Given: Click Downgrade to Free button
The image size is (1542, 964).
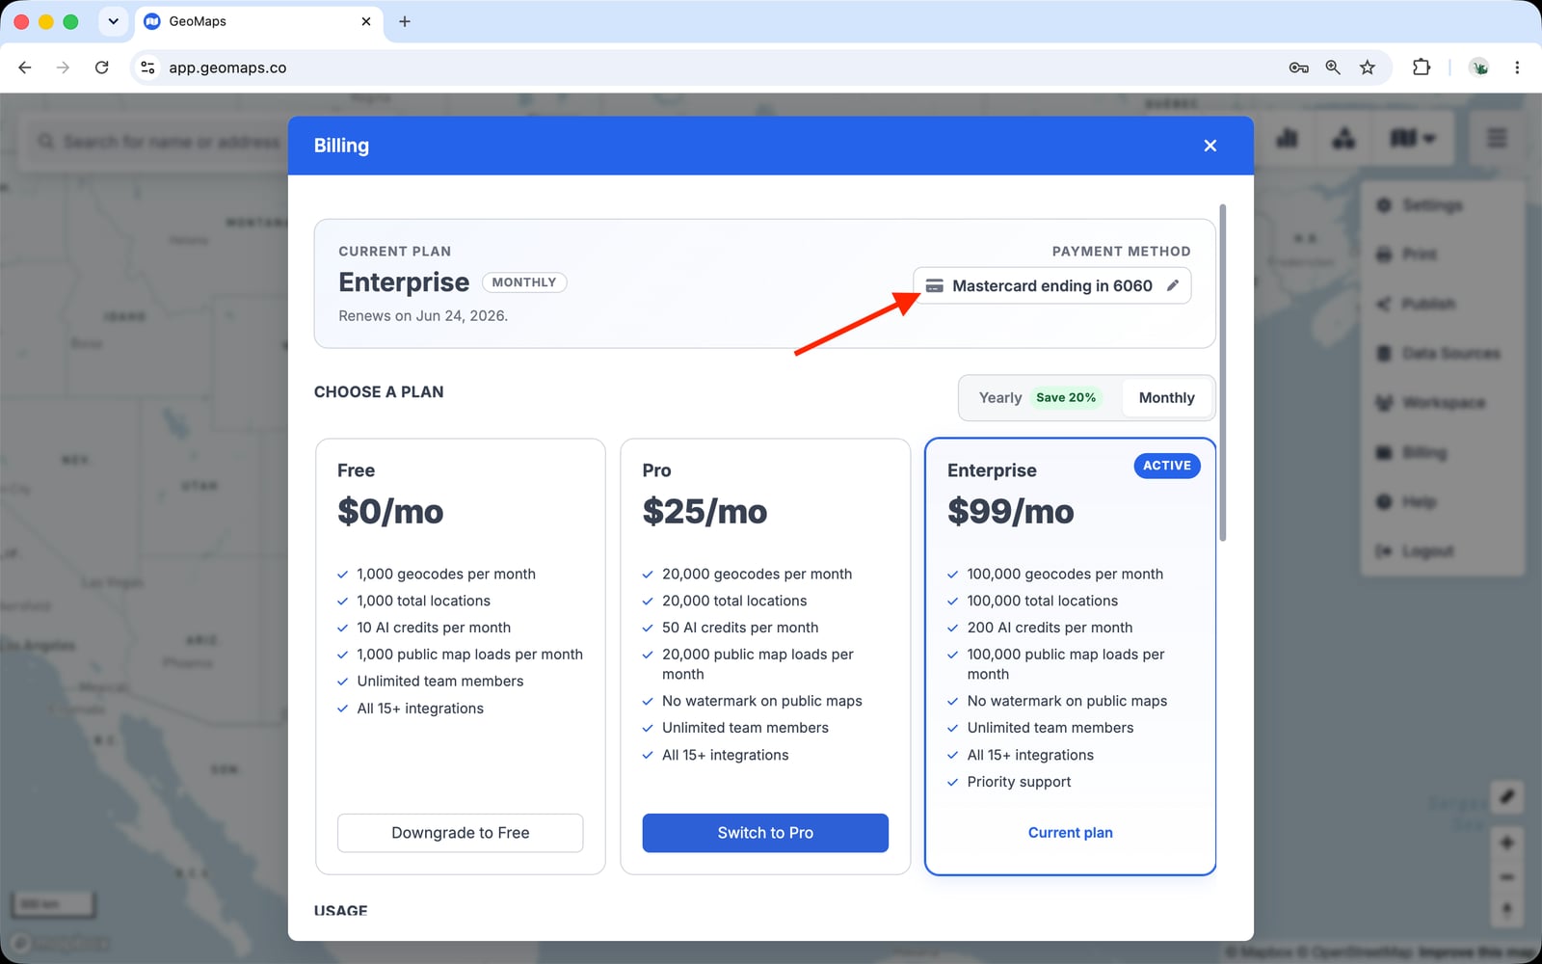Looking at the screenshot, I should (x=461, y=833).
